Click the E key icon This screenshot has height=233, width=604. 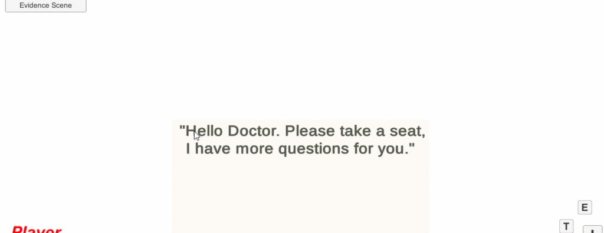click(585, 208)
